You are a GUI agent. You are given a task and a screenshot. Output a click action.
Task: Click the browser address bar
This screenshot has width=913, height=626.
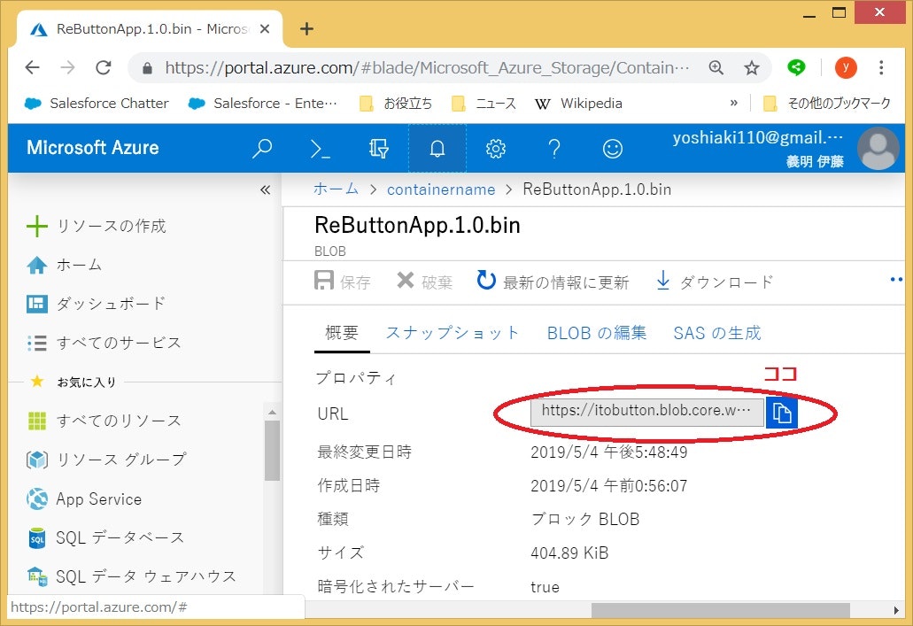[x=427, y=68]
